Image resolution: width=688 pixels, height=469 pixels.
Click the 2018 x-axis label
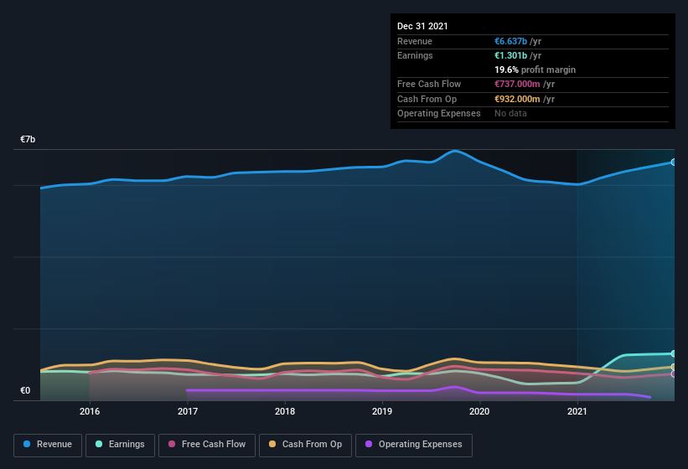coord(285,411)
